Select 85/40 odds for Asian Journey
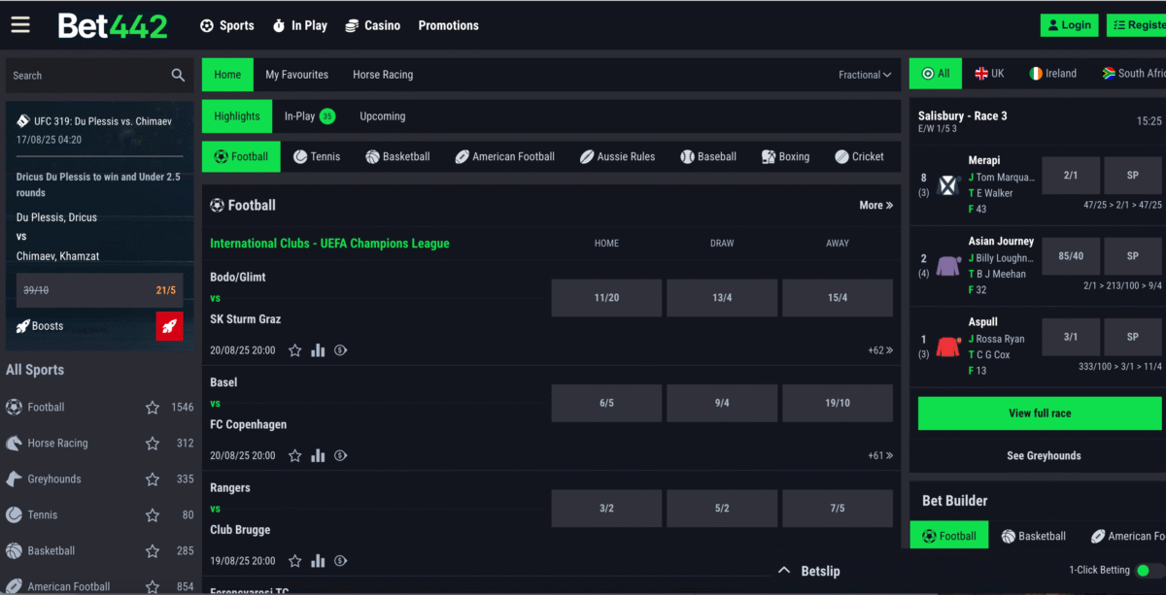 1071,256
